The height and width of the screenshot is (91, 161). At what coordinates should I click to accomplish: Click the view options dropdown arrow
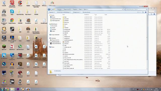(140, 12)
